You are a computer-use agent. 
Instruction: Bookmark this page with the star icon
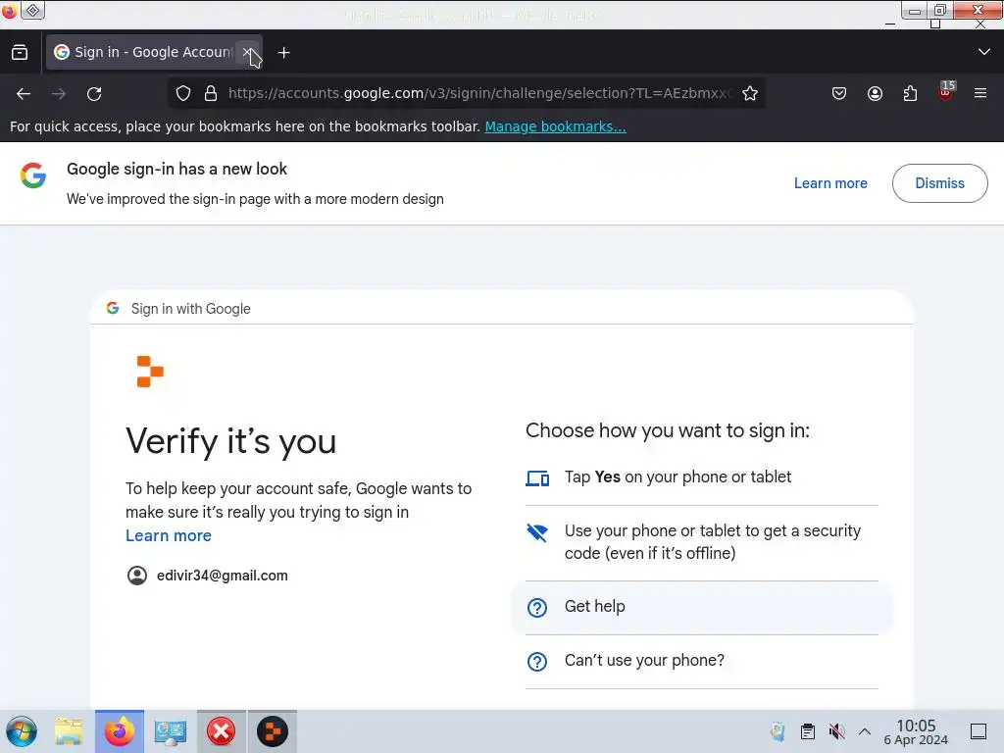pyautogui.click(x=750, y=93)
